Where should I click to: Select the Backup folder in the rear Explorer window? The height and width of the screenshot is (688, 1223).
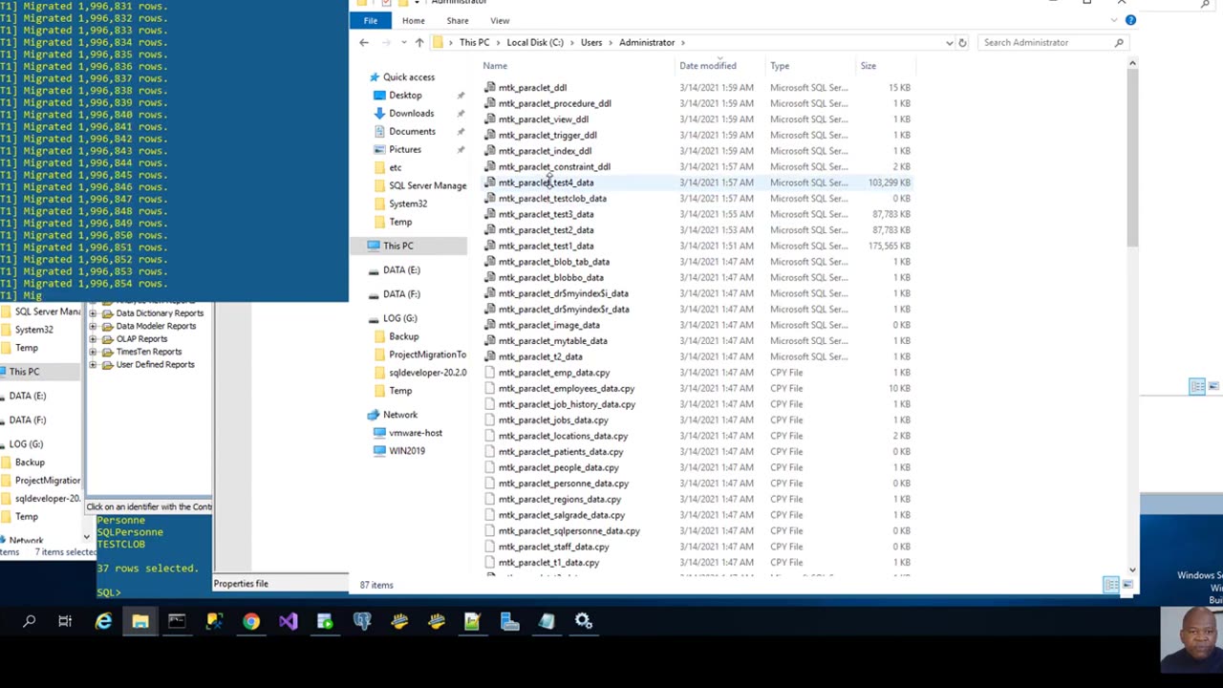[x=30, y=462]
